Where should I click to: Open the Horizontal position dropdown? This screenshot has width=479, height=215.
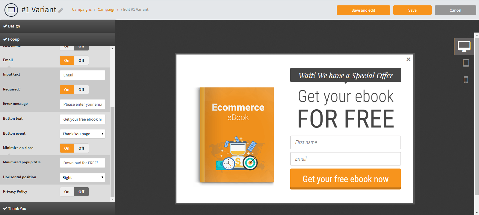click(x=82, y=177)
